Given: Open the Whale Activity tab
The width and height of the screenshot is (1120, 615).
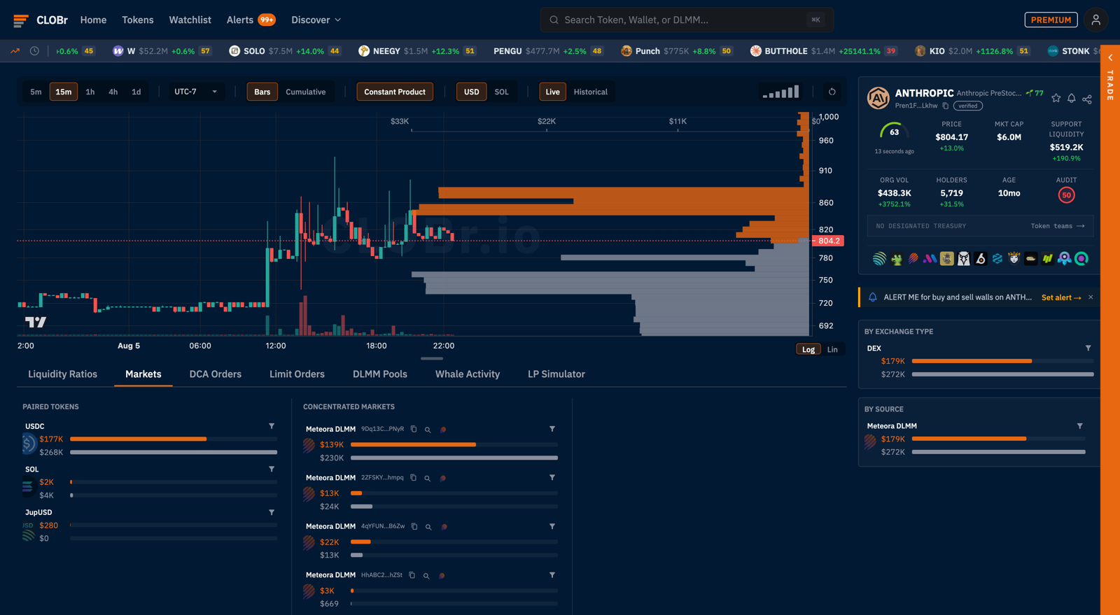Looking at the screenshot, I should (x=468, y=374).
